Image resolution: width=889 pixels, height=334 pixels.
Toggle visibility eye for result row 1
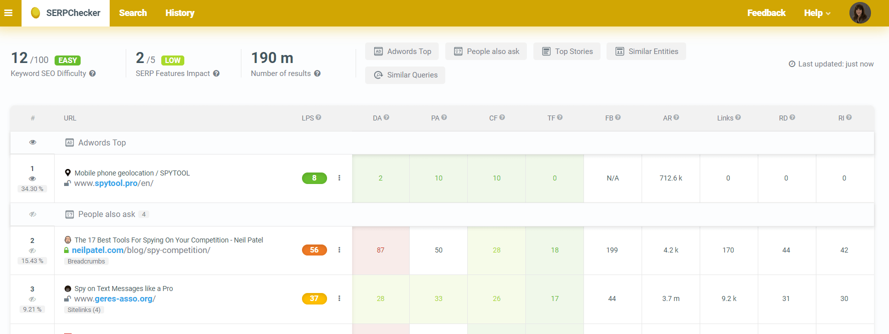pos(33,178)
